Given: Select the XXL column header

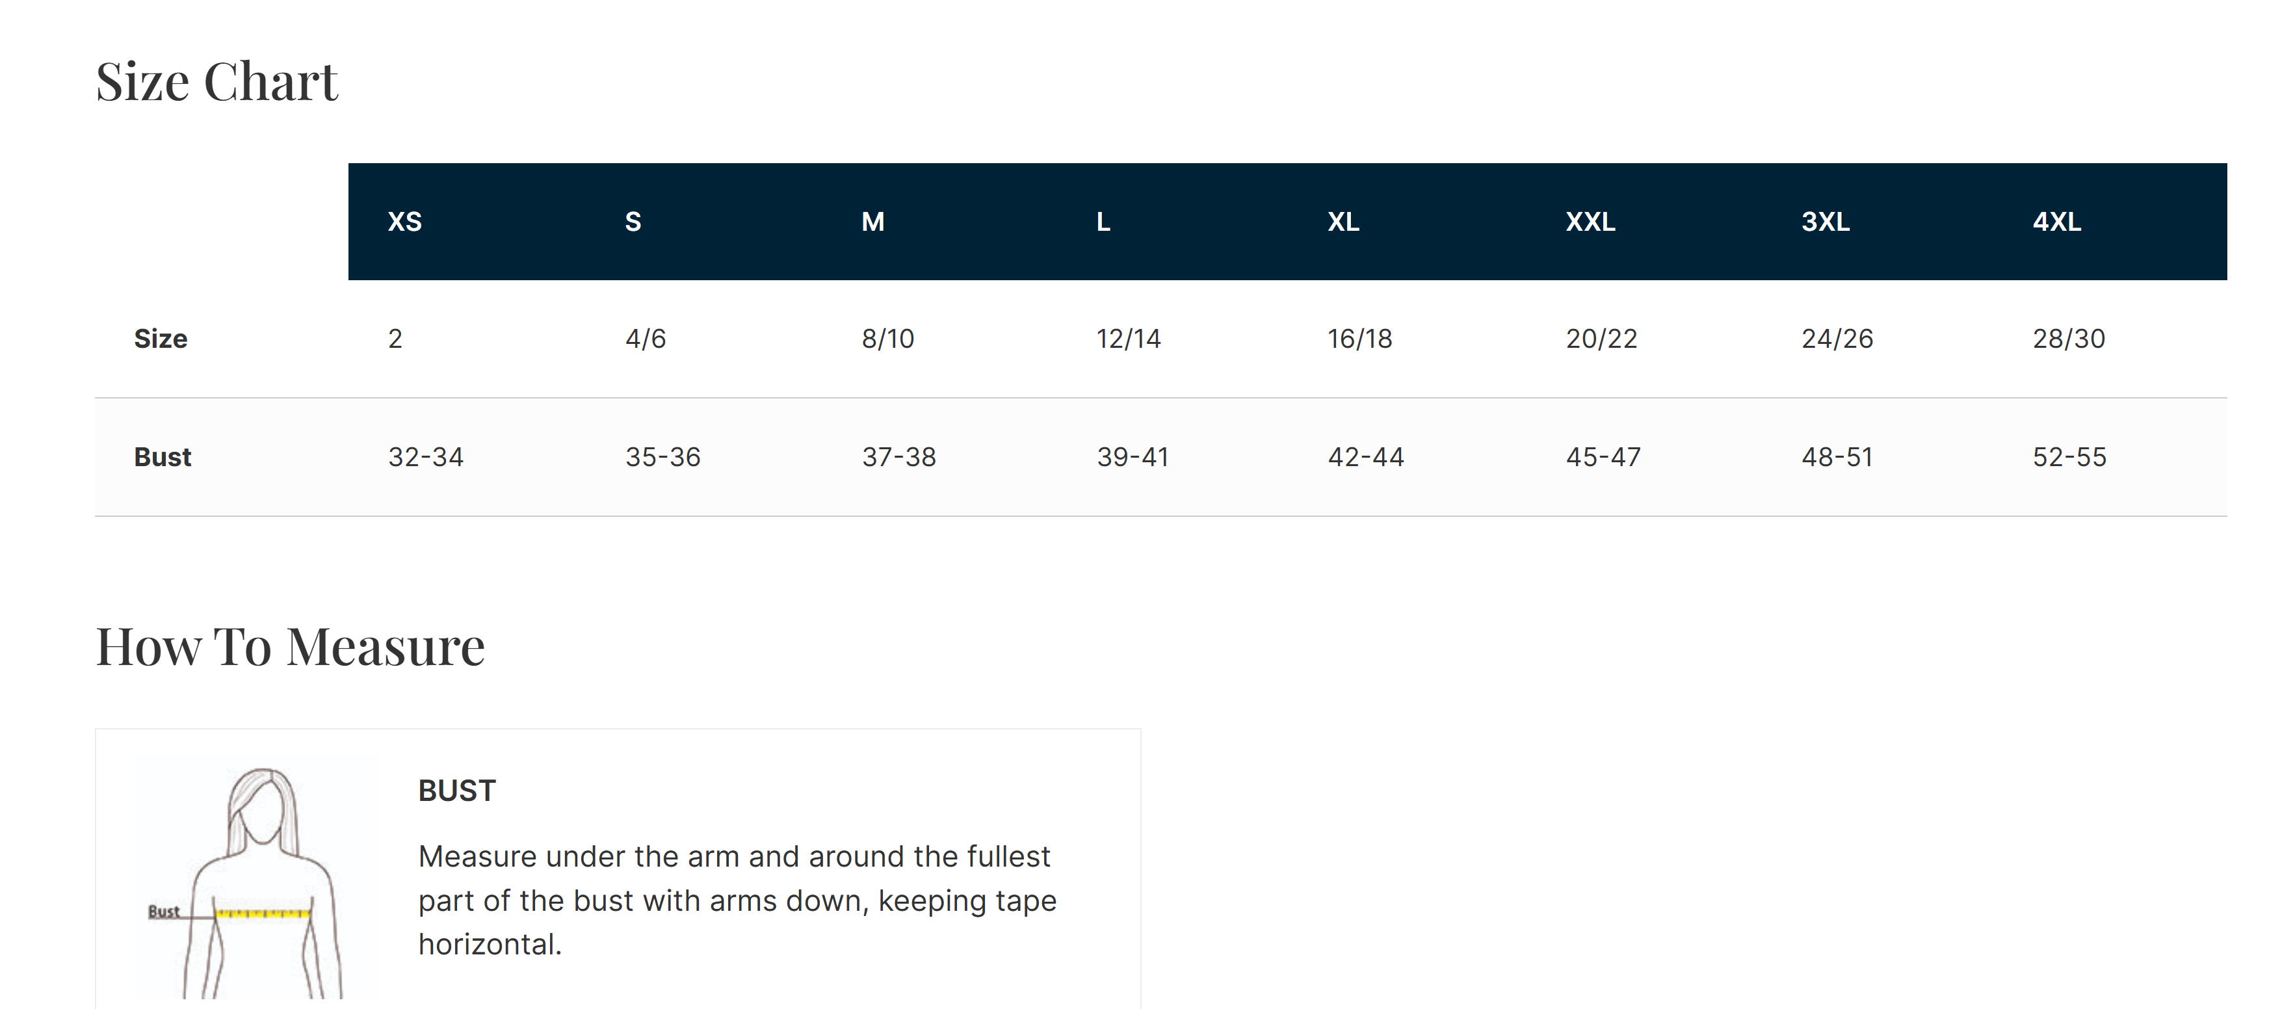Looking at the screenshot, I should point(1590,221).
